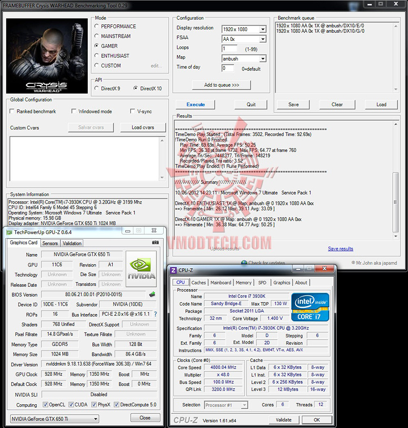Select the MAINSTREAM mode option
Viewport: 408px width, 428px height.
pos(96,36)
